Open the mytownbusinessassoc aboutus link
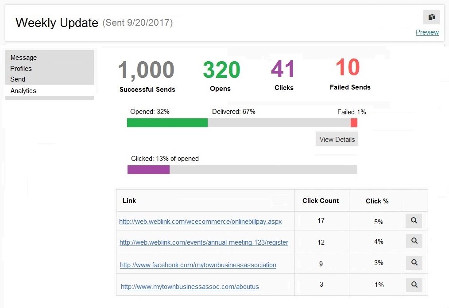Image resolution: width=449 pixels, height=308 pixels. pyautogui.click(x=190, y=287)
